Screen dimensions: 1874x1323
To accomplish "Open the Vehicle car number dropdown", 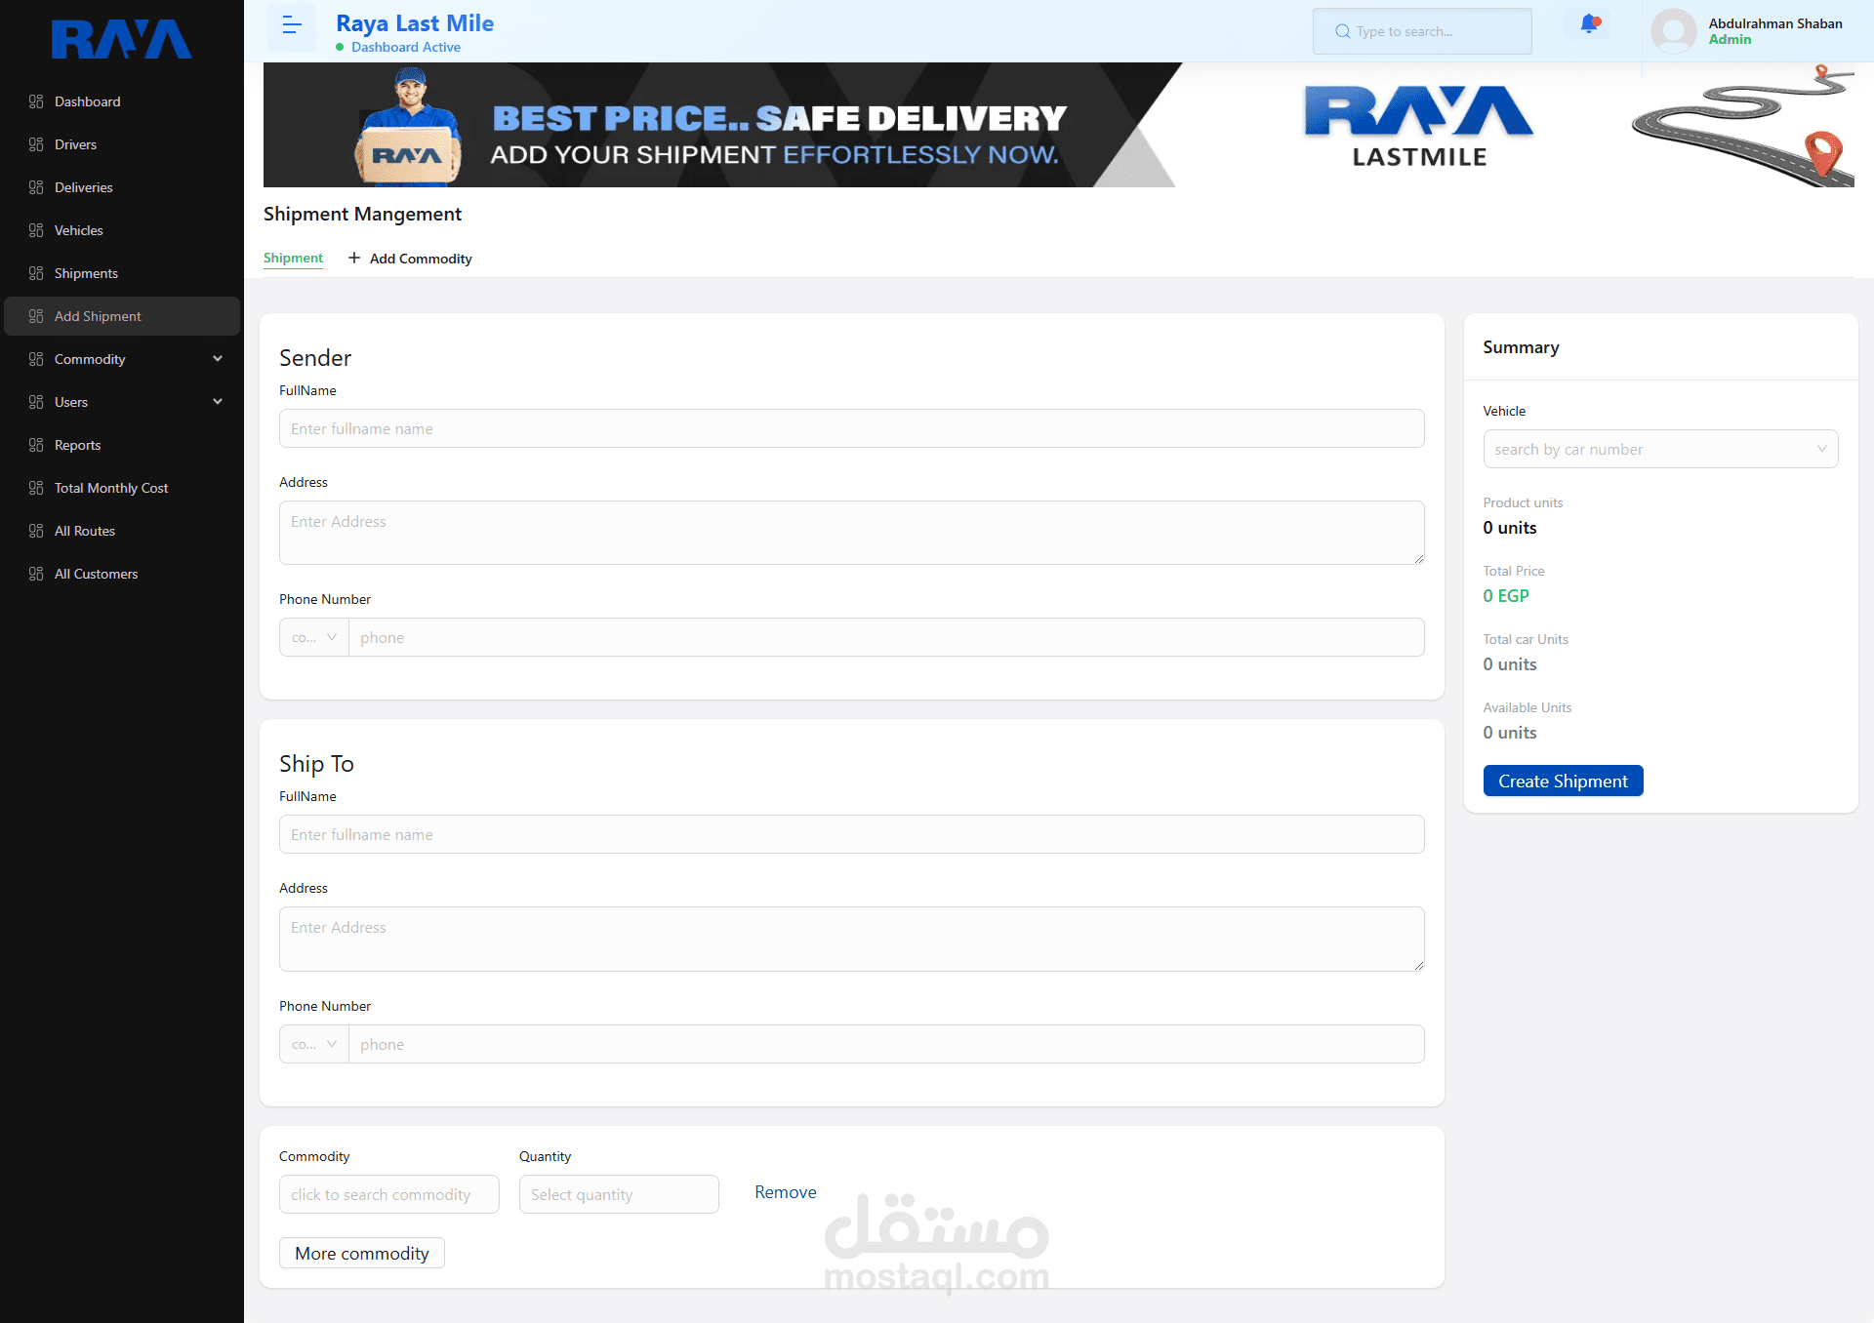I will (x=1659, y=449).
